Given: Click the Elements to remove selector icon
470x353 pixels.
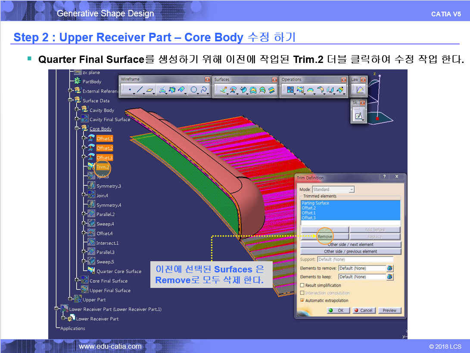Looking at the screenshot, I should tap(390, 268).
